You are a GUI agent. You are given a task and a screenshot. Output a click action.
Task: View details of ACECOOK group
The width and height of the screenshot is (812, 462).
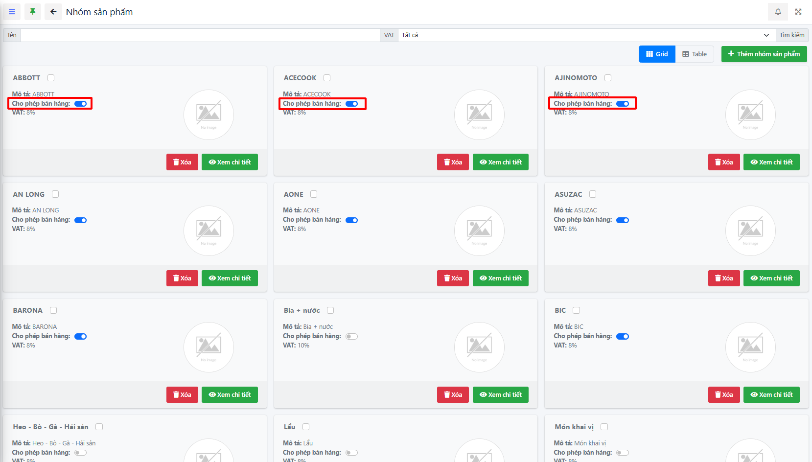point(500,162)
